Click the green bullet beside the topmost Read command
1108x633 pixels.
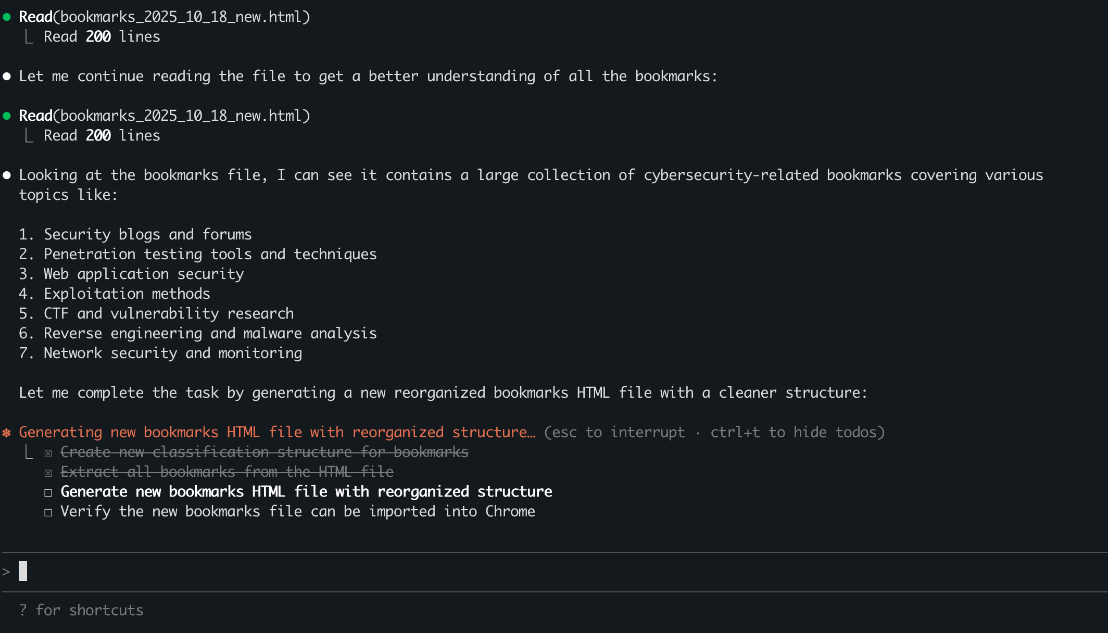(x=7, y=17)
